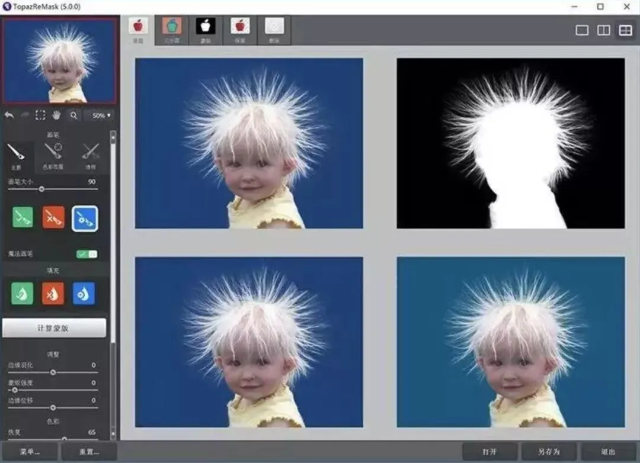Switch to the green trimap view tab
This screenshot has width=640, height=463.
coord(172,30)
